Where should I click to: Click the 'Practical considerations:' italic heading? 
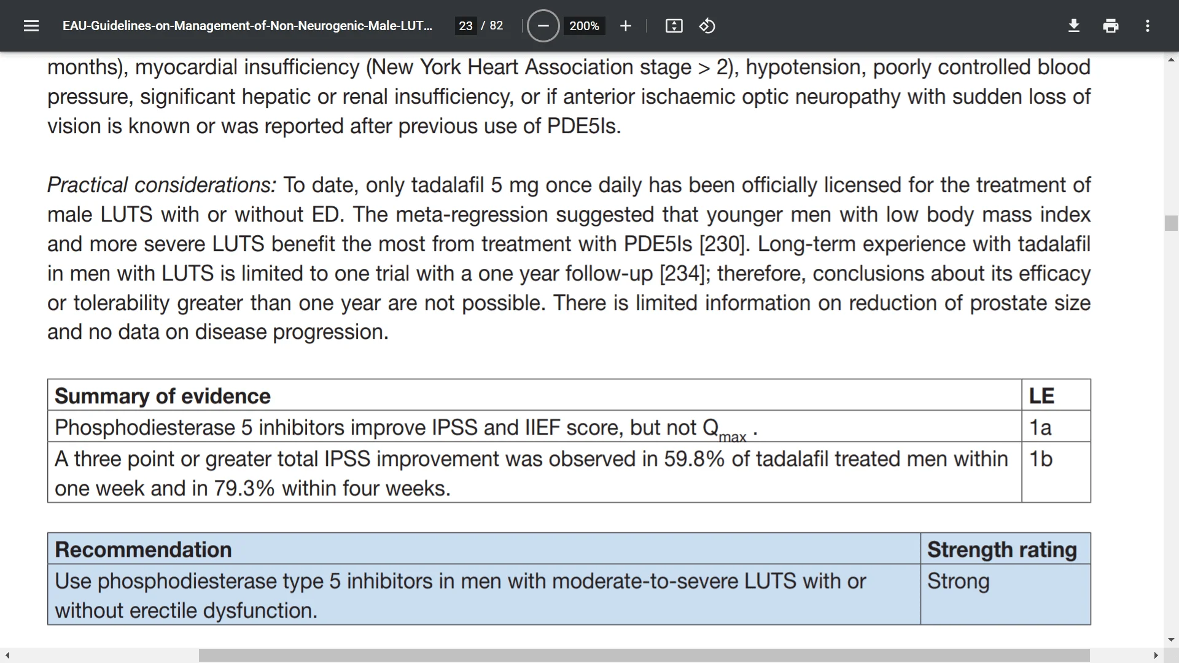(x=161, y=185)
